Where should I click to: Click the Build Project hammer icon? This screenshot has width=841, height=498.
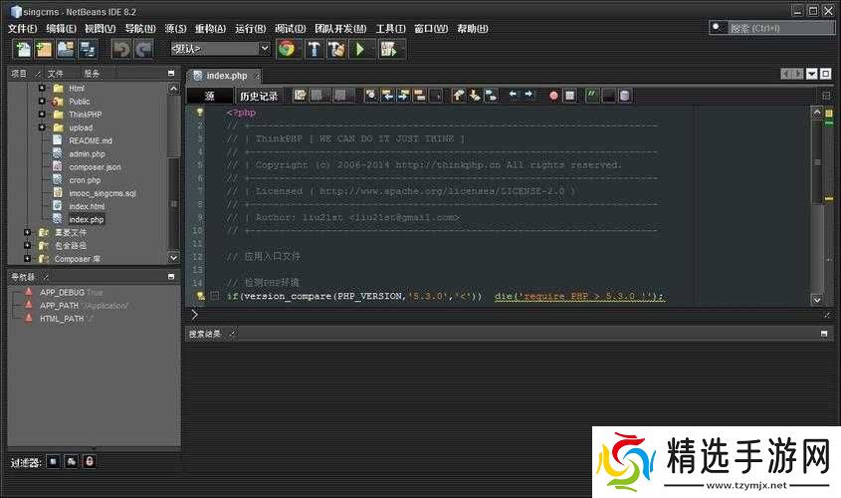point(314,48)
